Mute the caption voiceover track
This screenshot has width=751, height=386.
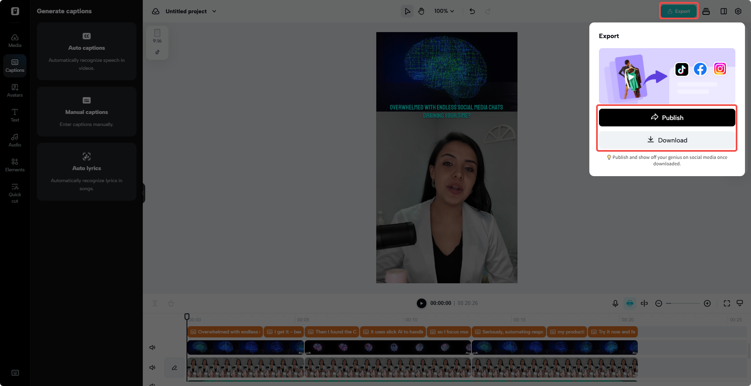click(152, 368)
